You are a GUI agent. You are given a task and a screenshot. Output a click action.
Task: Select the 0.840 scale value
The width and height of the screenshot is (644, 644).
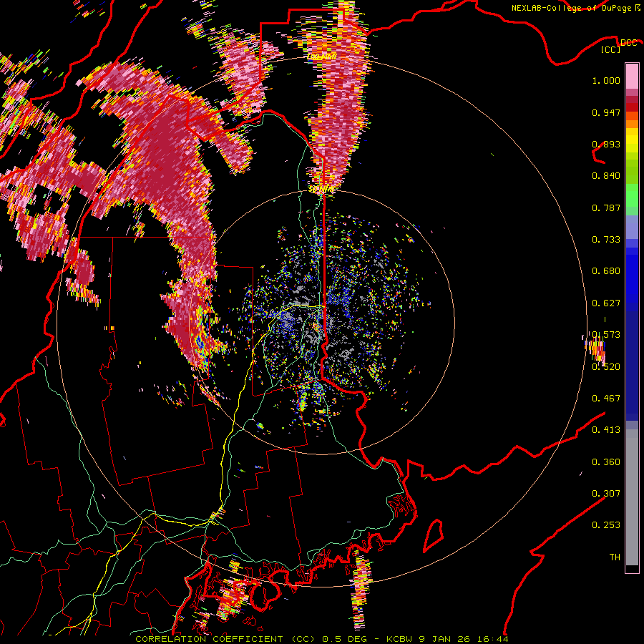coord(606,176)
